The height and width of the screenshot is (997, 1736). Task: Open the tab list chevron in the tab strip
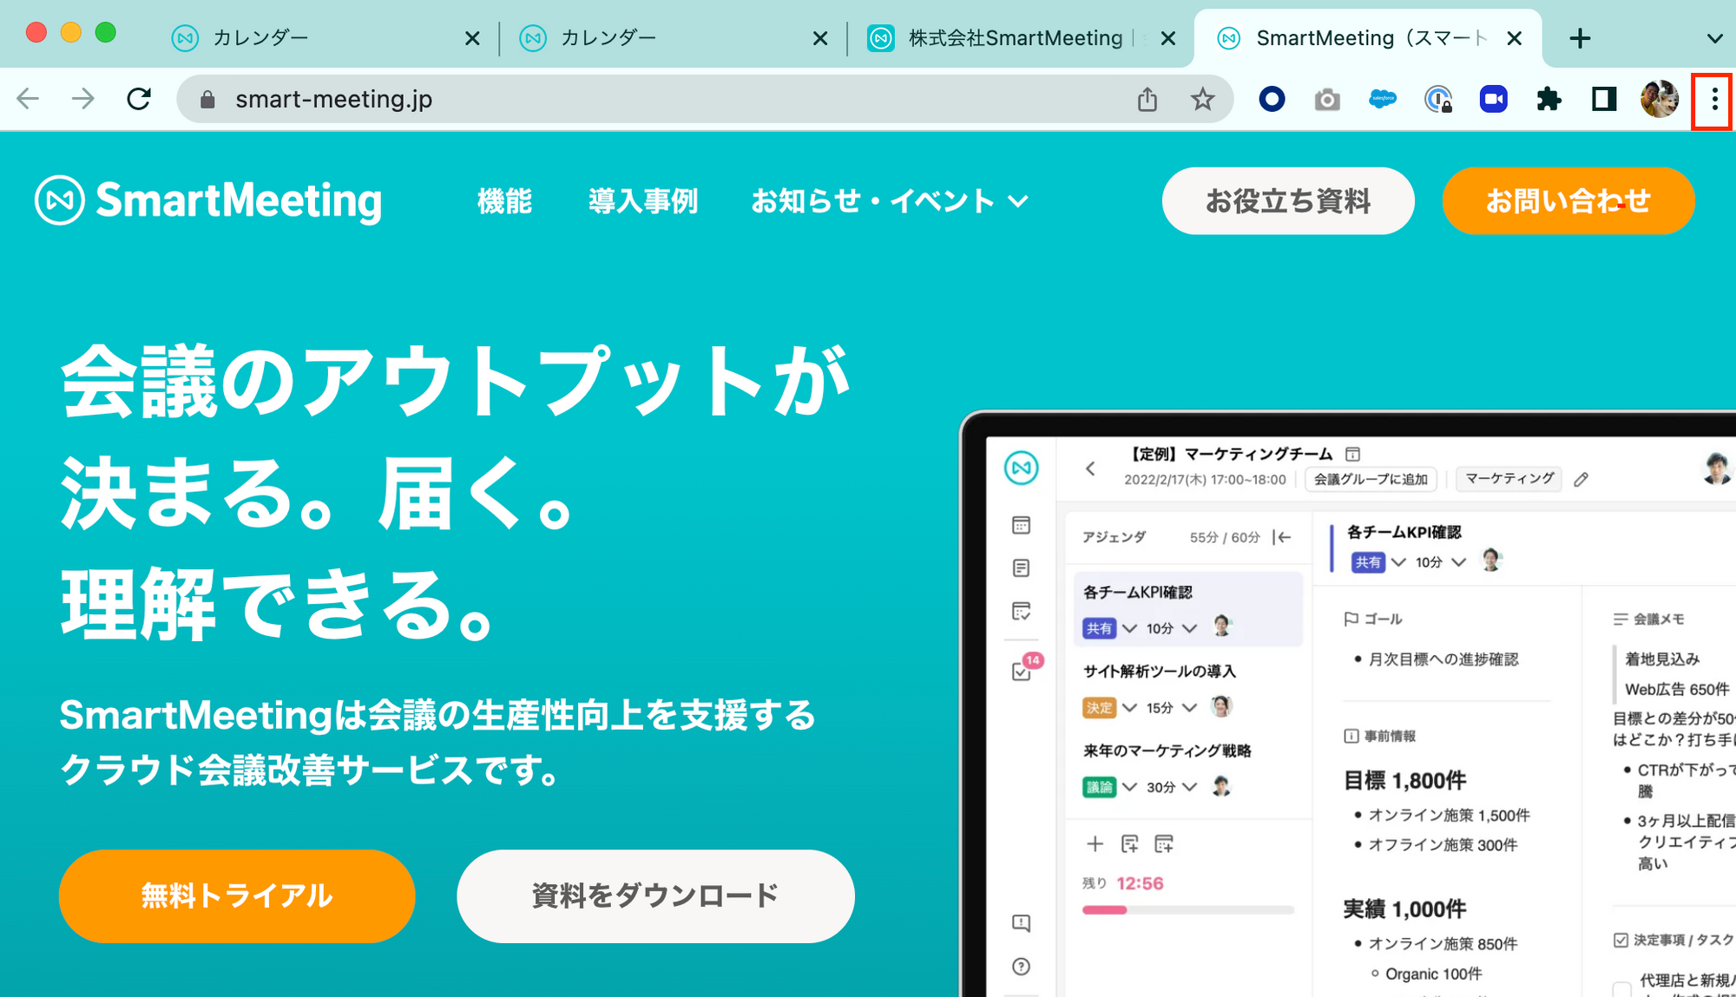coord(1714,38)
